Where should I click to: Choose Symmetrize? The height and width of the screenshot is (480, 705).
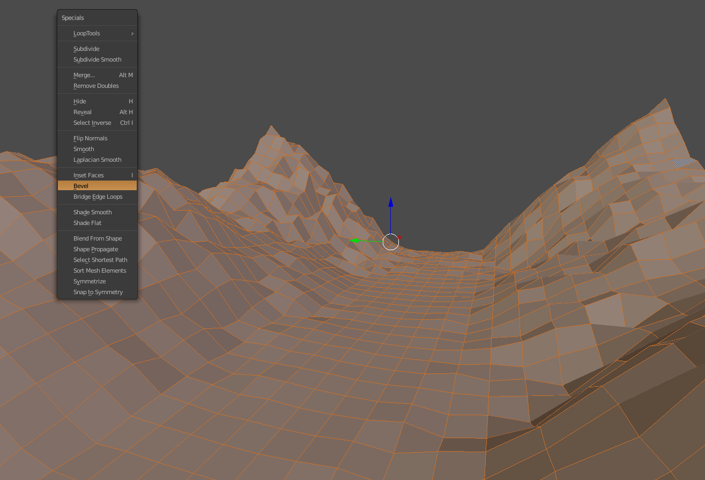[x=97, y=281]
